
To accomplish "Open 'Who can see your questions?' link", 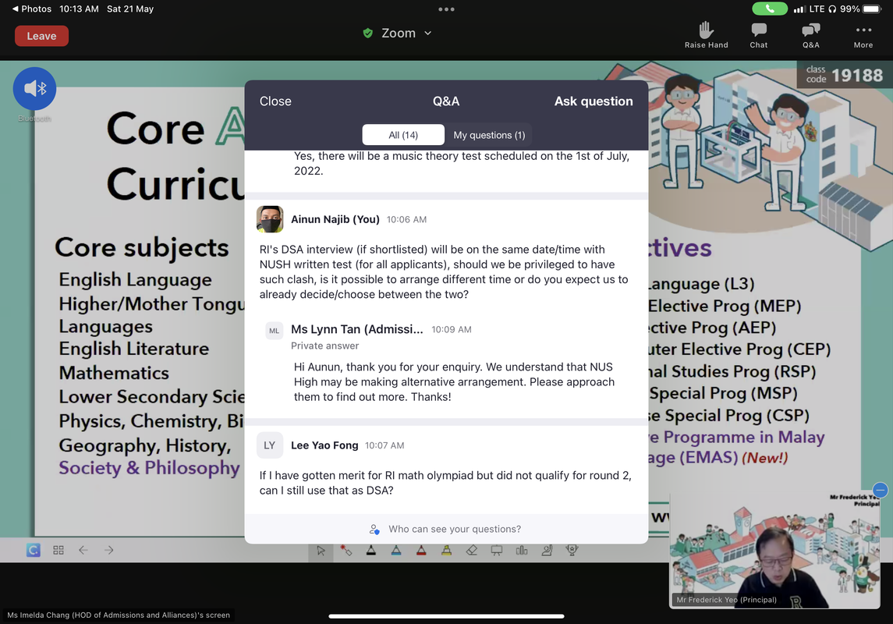I will point(455,530).
